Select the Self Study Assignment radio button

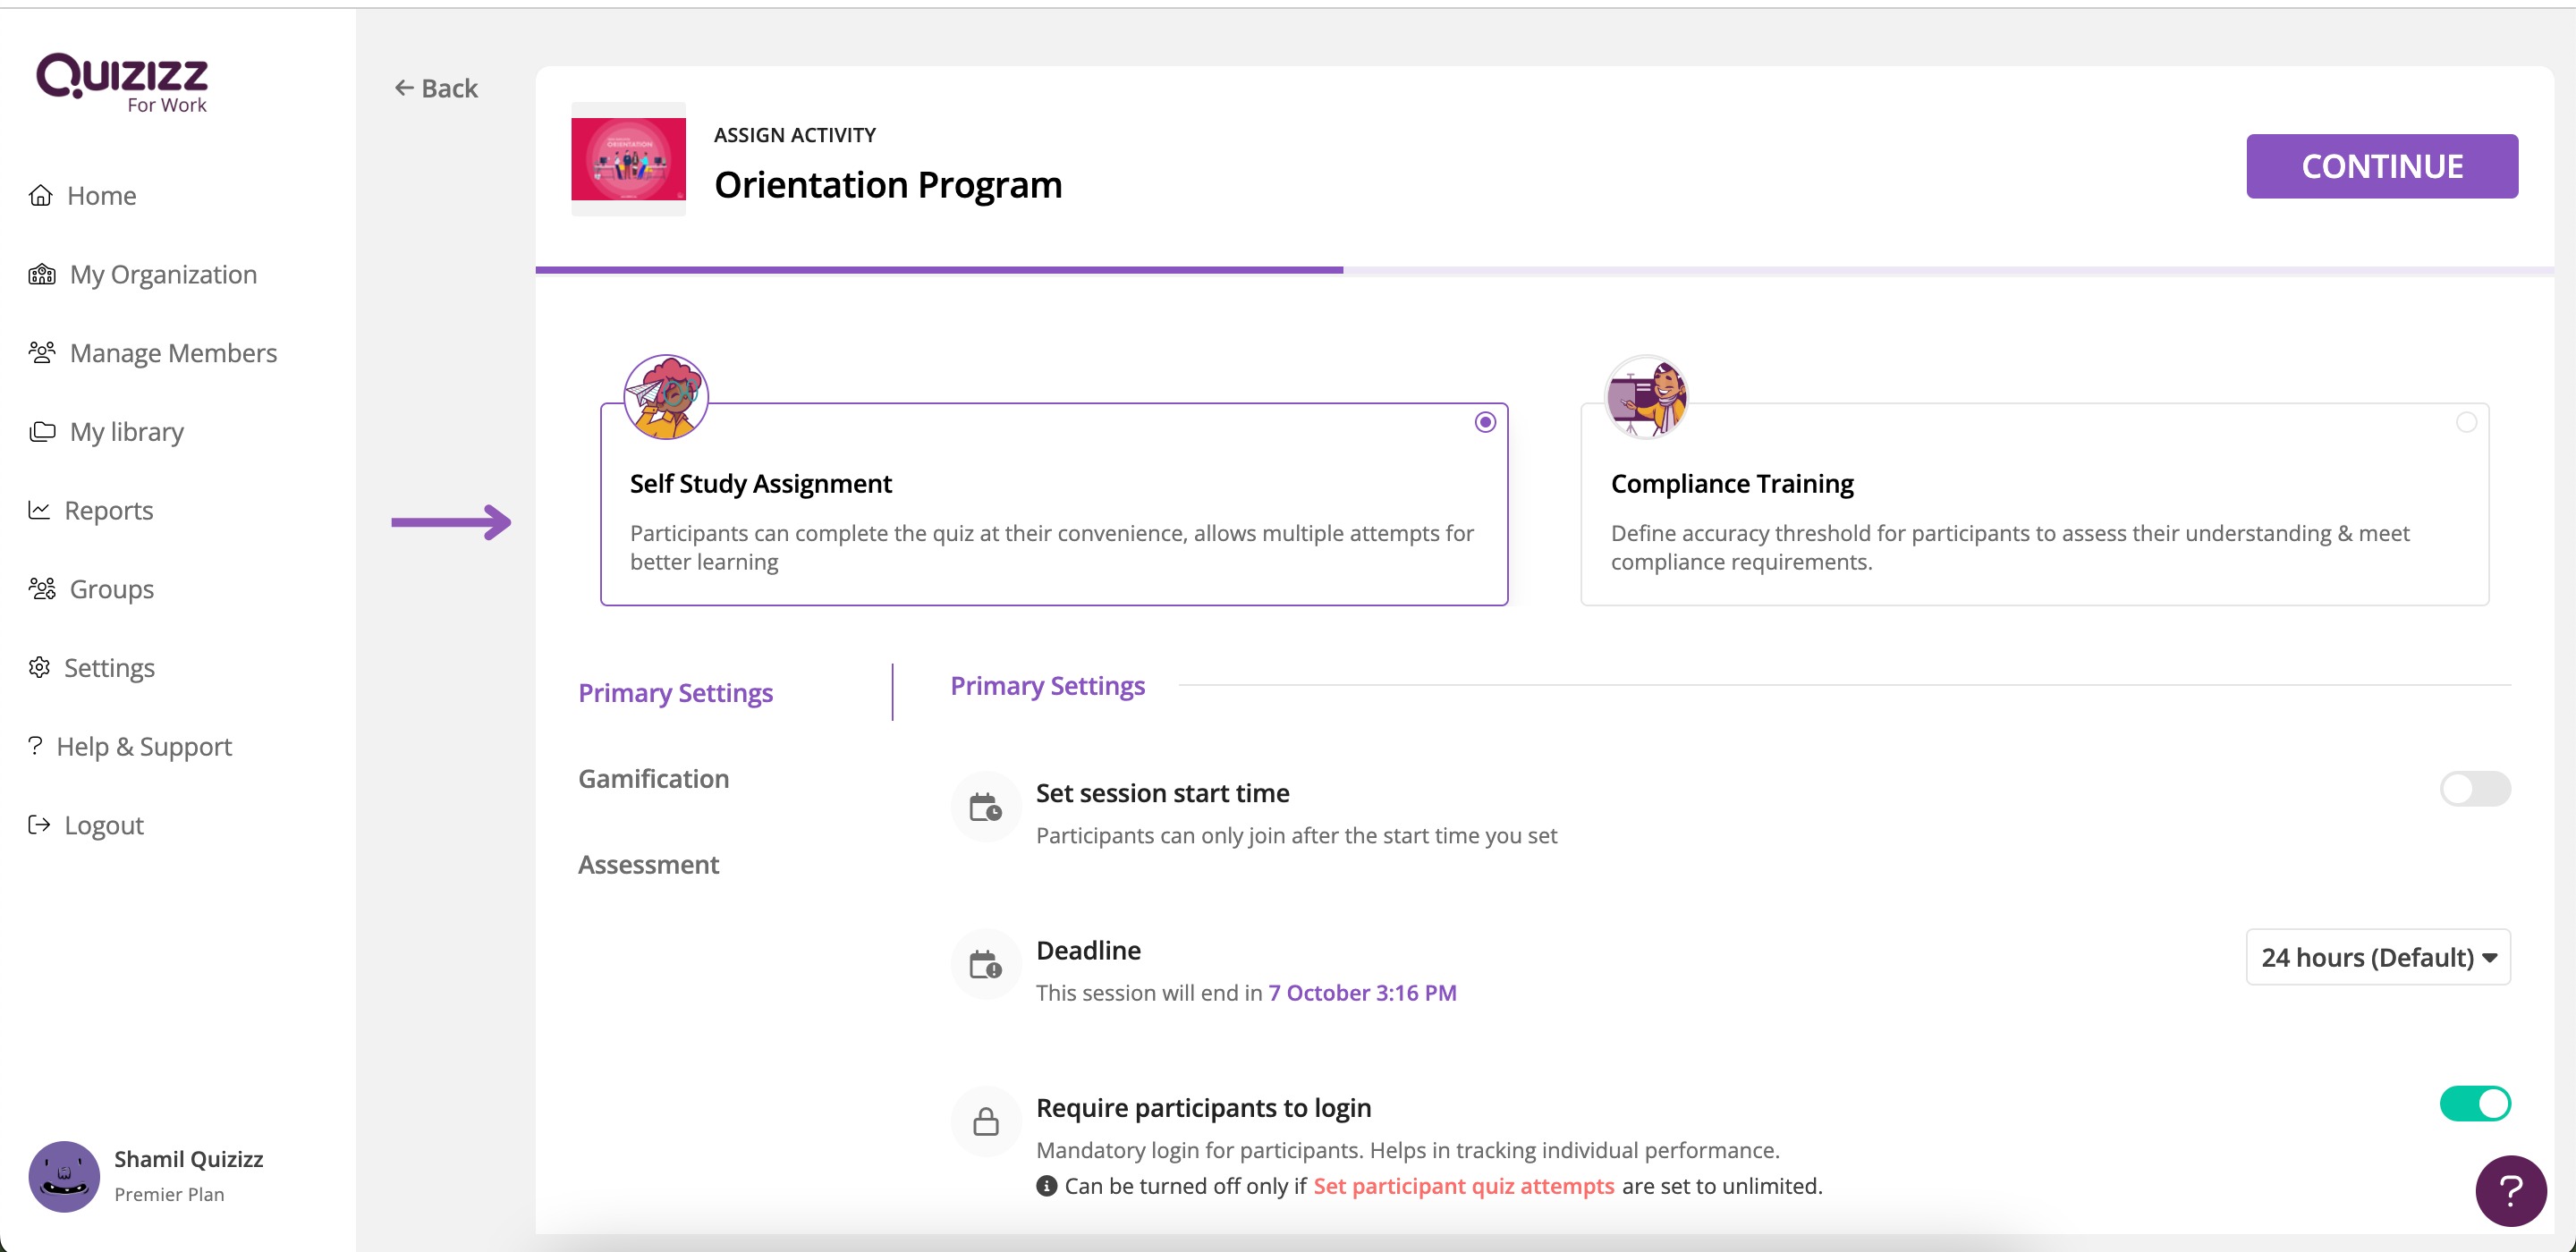[x=1485, y=422]
